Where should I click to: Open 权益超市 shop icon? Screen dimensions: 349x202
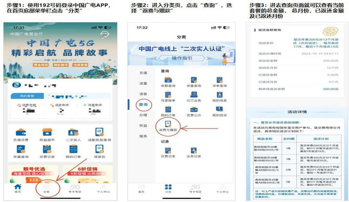(47, 133)
